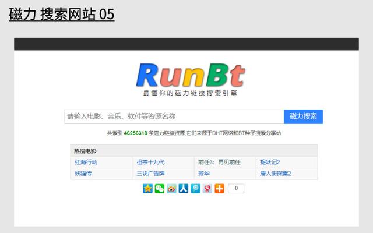Open hot search 唐人街探案2

[275, 174]
